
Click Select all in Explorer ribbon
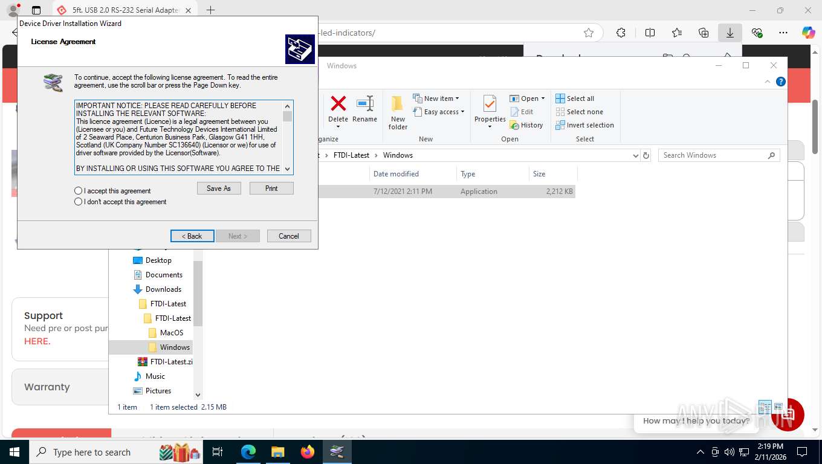pos(575,98)
